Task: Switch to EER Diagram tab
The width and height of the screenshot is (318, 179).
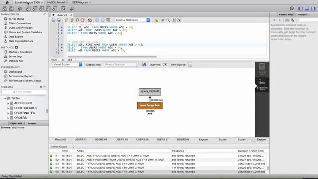Action: pyautogui.click(x=80, y=2)
